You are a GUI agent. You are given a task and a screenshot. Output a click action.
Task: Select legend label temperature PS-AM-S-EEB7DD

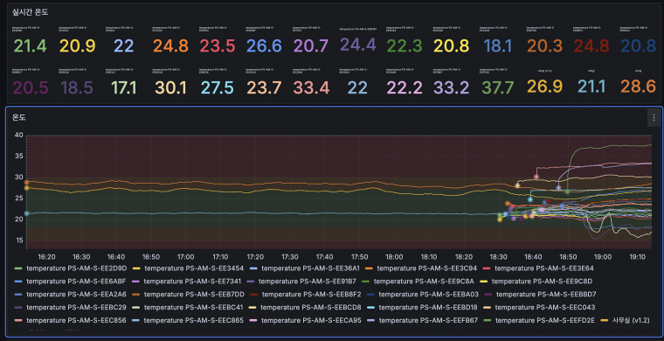(x=194, y=294)
